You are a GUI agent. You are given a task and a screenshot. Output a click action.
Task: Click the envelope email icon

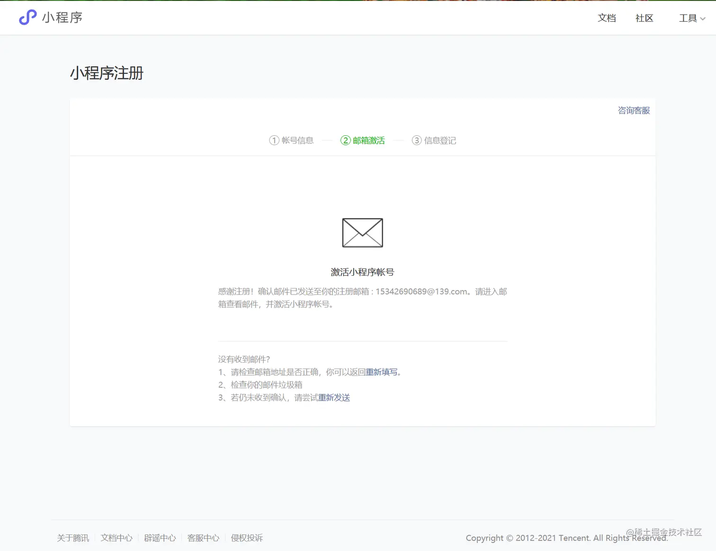(362, 233)
